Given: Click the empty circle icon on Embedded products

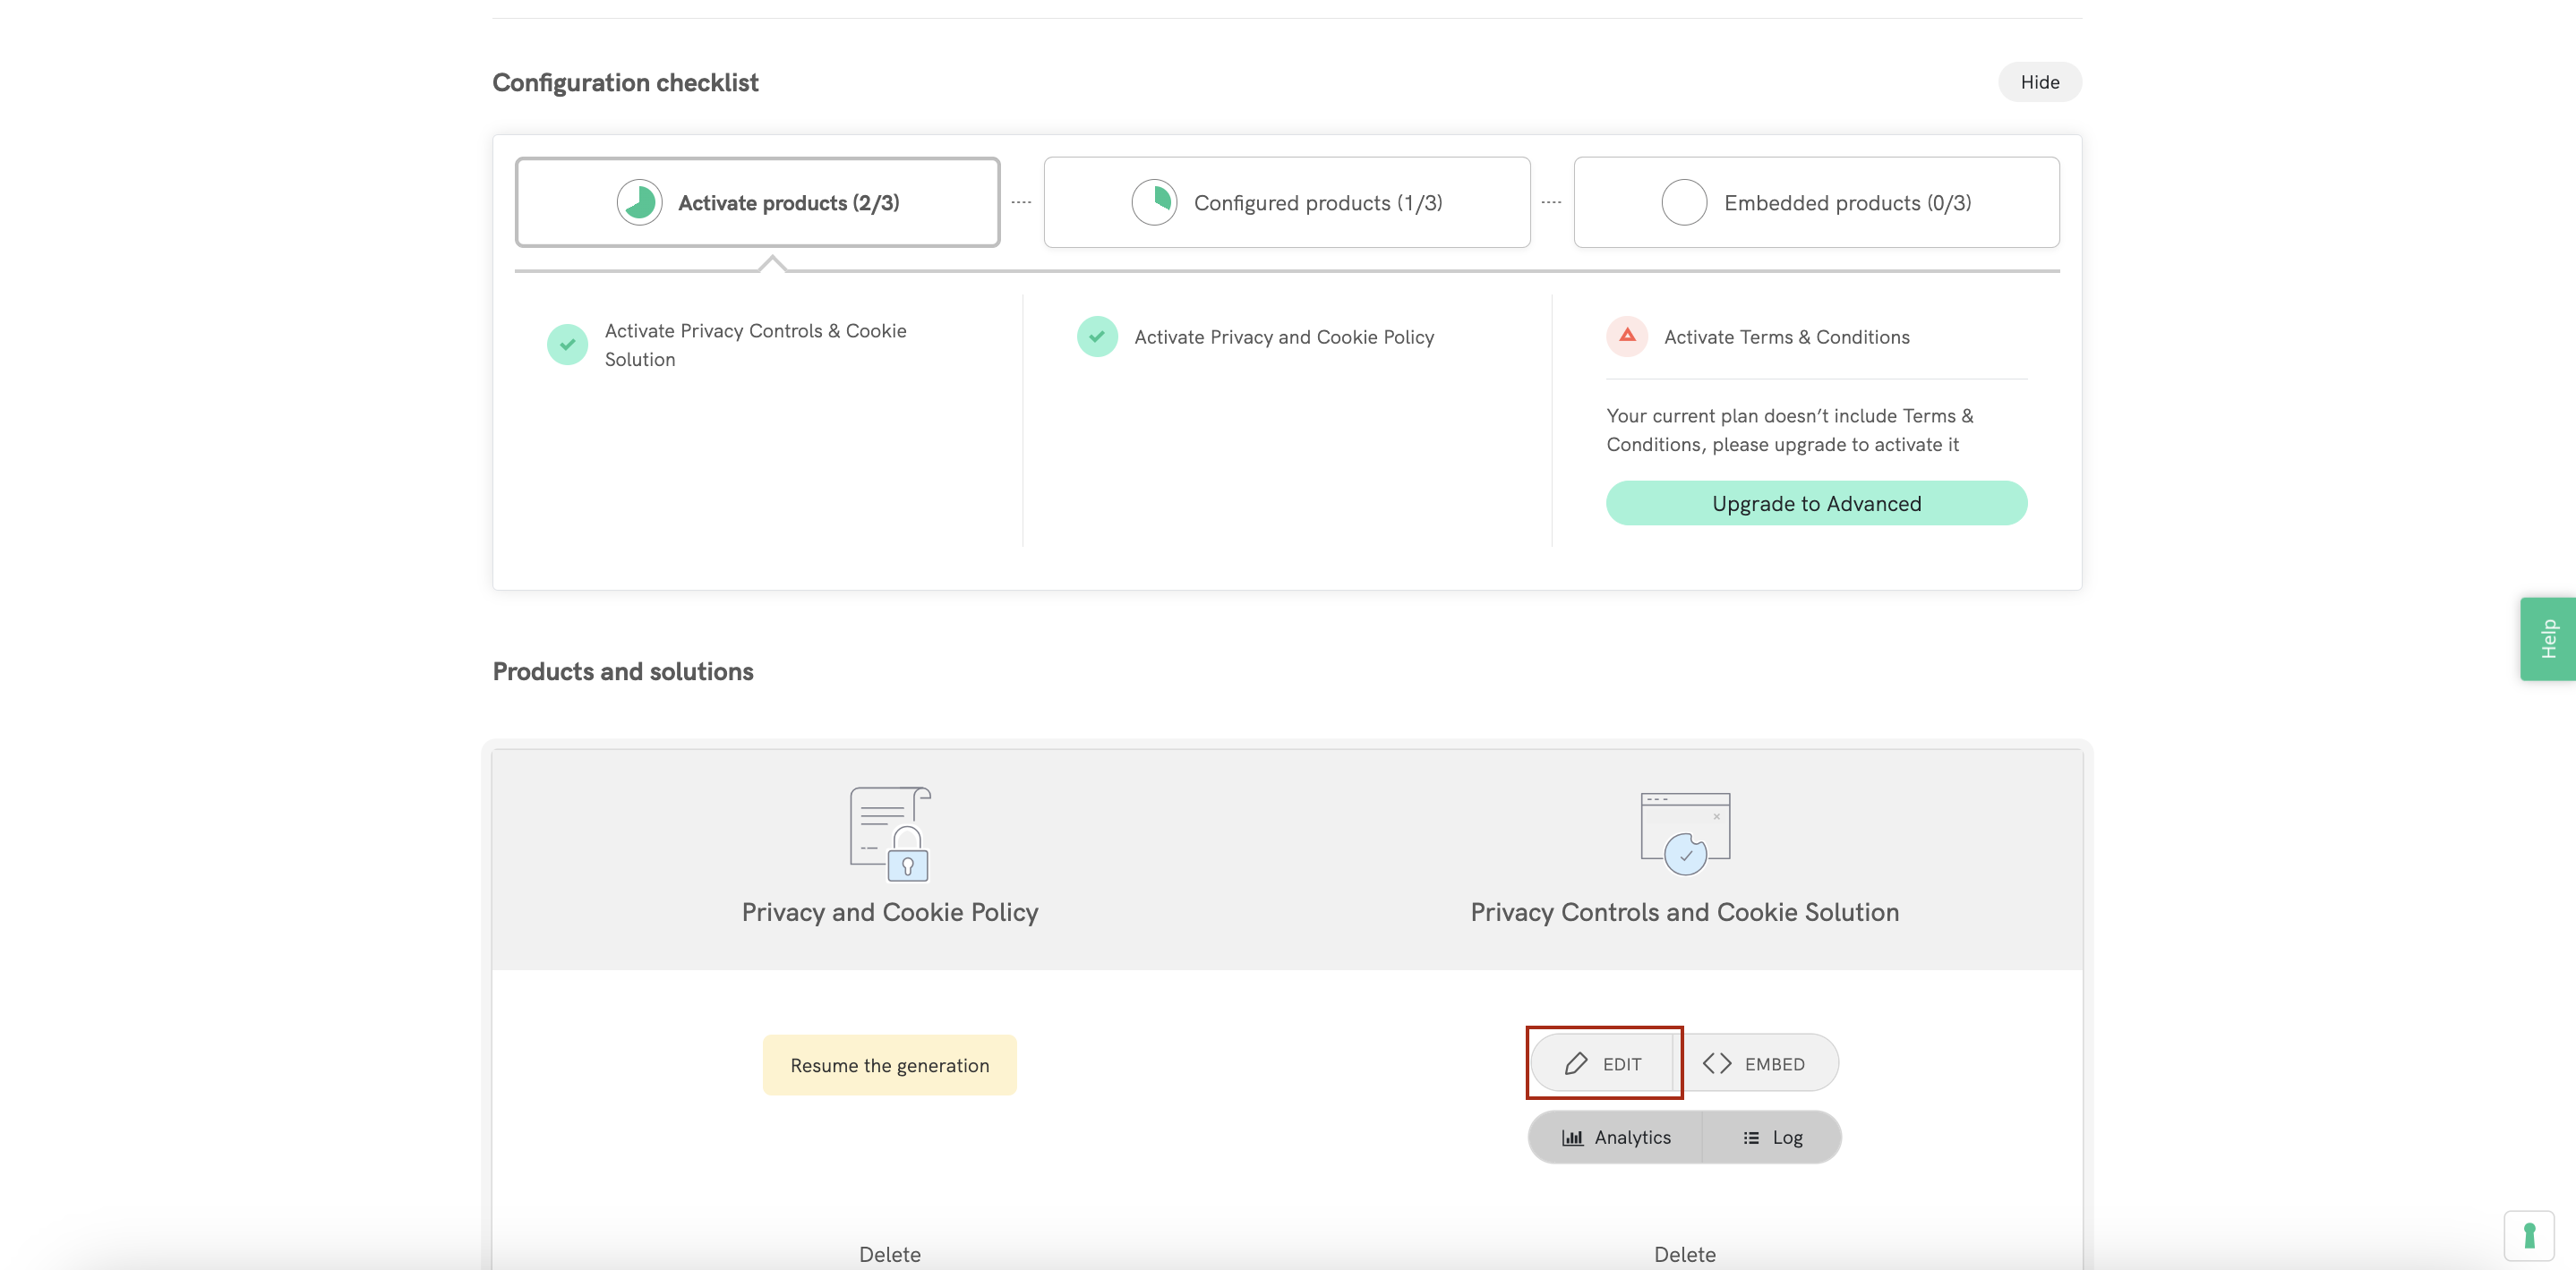Looking at the screenshot, I should (x=1683, y=202).
